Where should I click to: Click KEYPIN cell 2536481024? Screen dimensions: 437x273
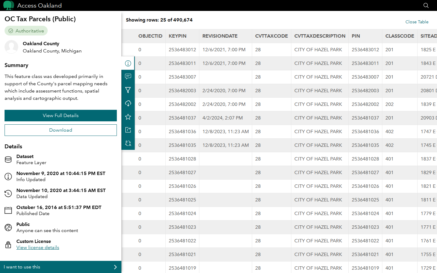[x=182, y=214]
